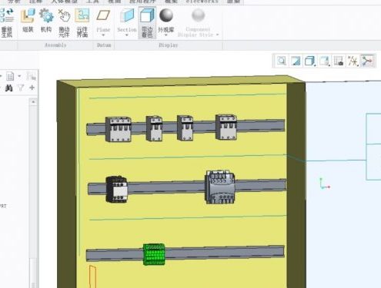Click the plus icon in model tree toolbar
This screenshot has height=288, width=381.
32,88
